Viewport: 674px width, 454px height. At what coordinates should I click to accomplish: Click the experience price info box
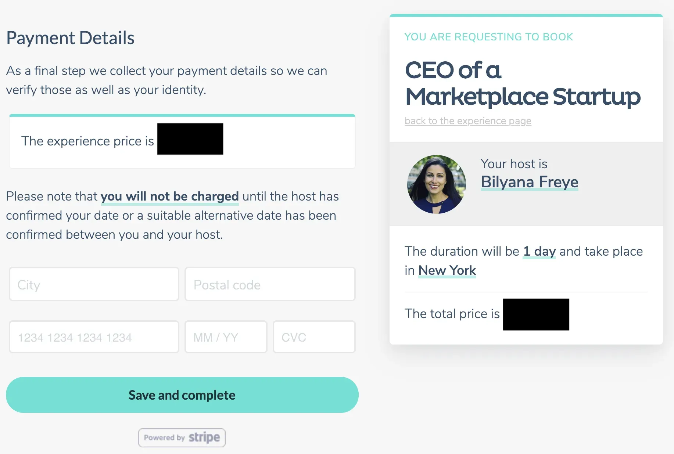[x=182, y=141]
